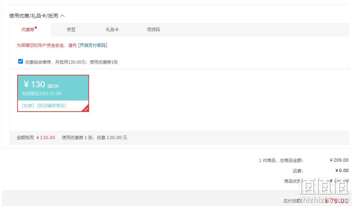Click the [限店铺限商品] label on coupon
Screen dimensions: 352x206
(x=52, y=106)
